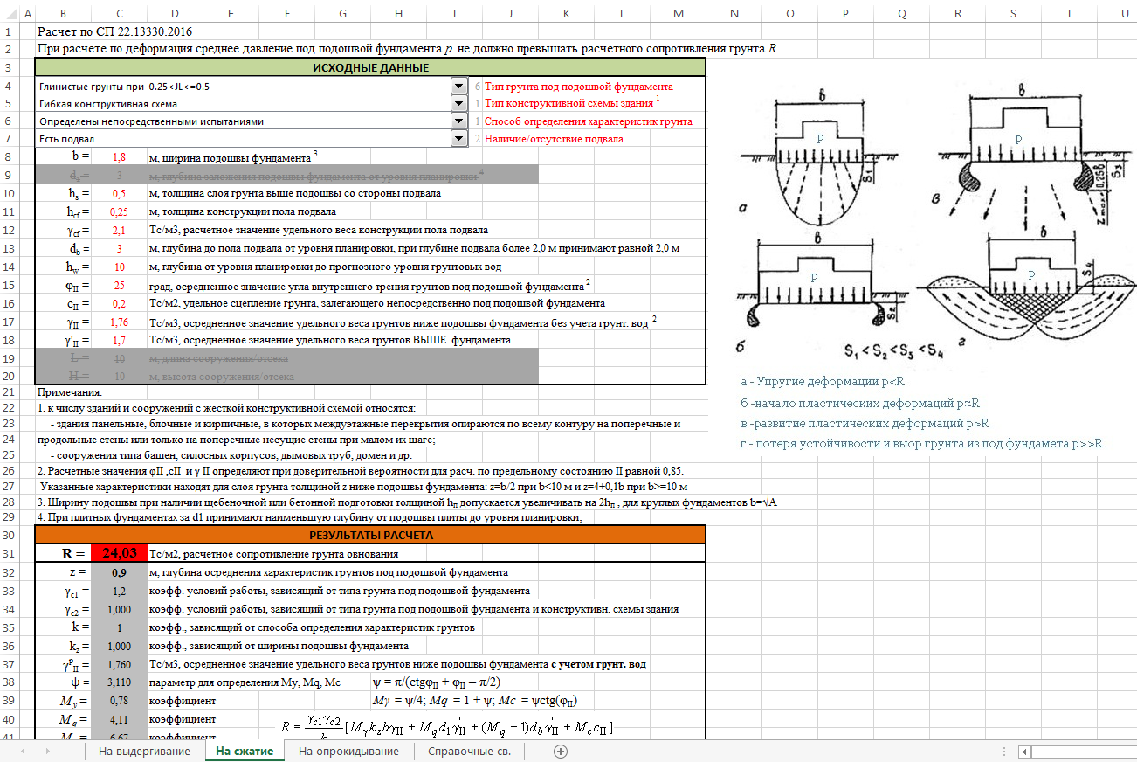Click the caption 'в -развитие пластических деформаций p>R'

pyautogui.click(x=865, y=423)
